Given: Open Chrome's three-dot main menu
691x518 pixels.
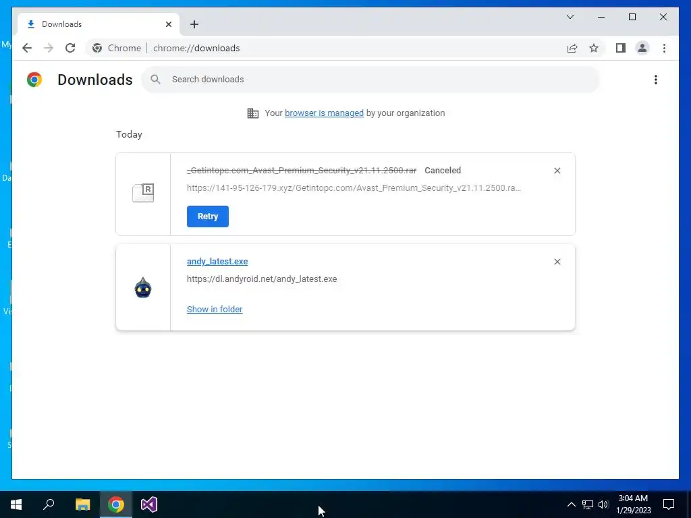Looking at the screenshot, I should [664, 48].
